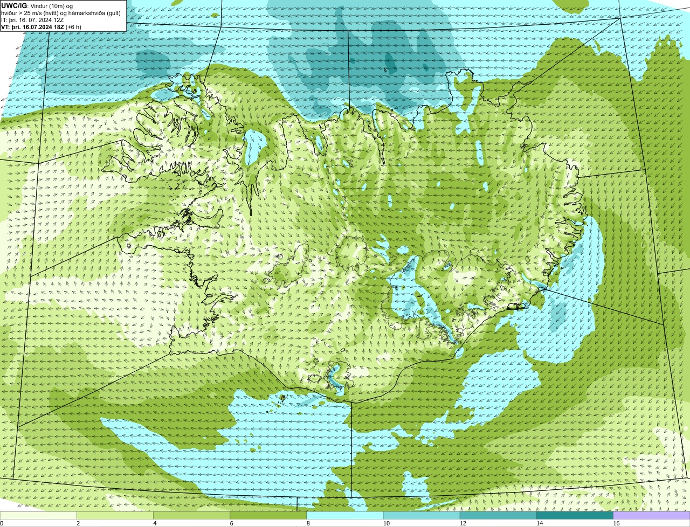Image resolution: width=690 pixels, height=527 pixels.
Task: Click the 6–8 m/s olive green legend swatch
Action: coord(268,516)
